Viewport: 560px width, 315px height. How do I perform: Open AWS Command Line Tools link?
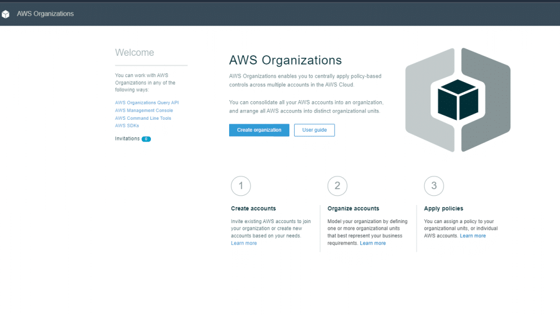143,118
